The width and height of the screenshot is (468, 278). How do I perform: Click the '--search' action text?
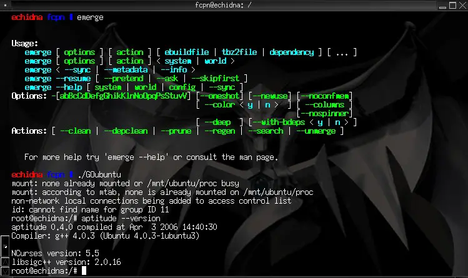266,131
